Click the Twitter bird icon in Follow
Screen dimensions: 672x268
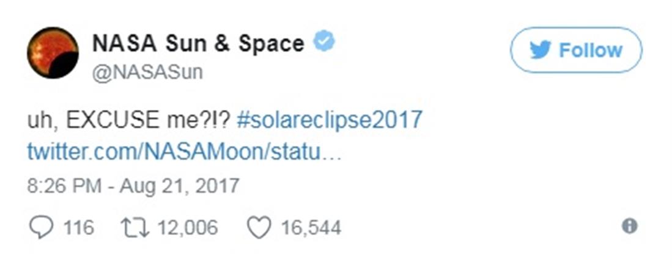point(541,50)
